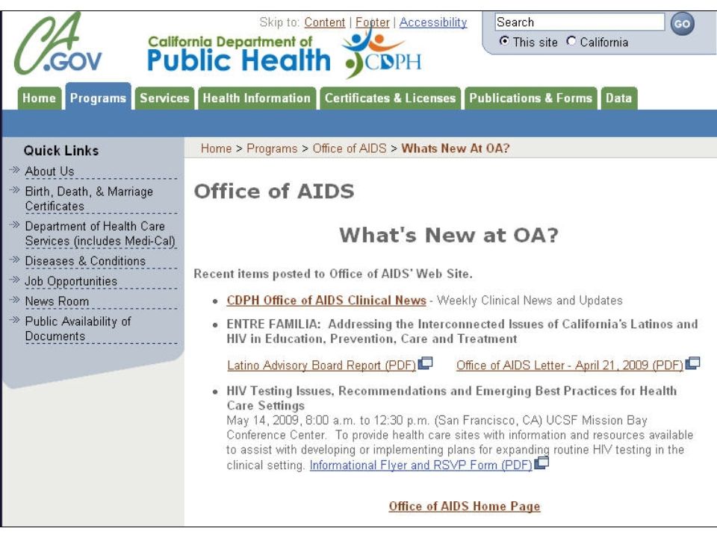This screenshot has height=537, width=717.
Task: Click arrow icon next to Birth, Death, & Marriage
Action: 15,190
